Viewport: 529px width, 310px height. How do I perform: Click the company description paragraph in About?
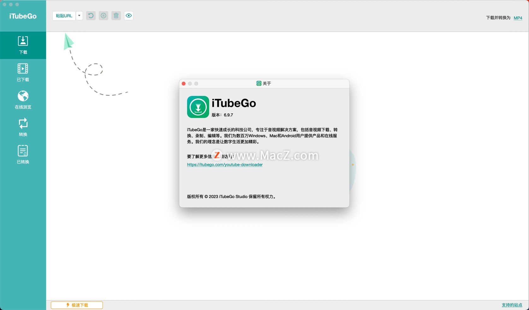tap(262, 136)
